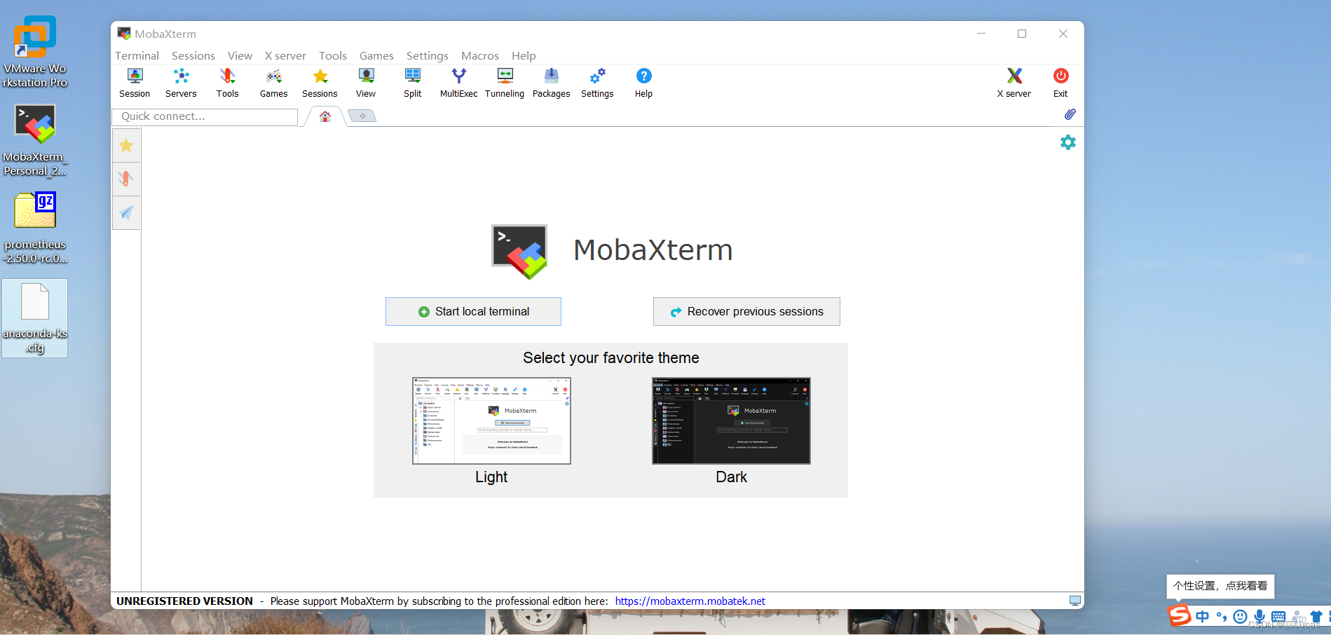Viewport: 1331px width, 635px height.
Task: Open the sidebar Macros paper plane tab
Action: coord(126,212)
